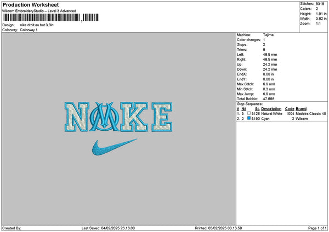This screenshot has height=232, width=329.
Task: Click the Up 24.2 mm value
Action: click(270, 65)
